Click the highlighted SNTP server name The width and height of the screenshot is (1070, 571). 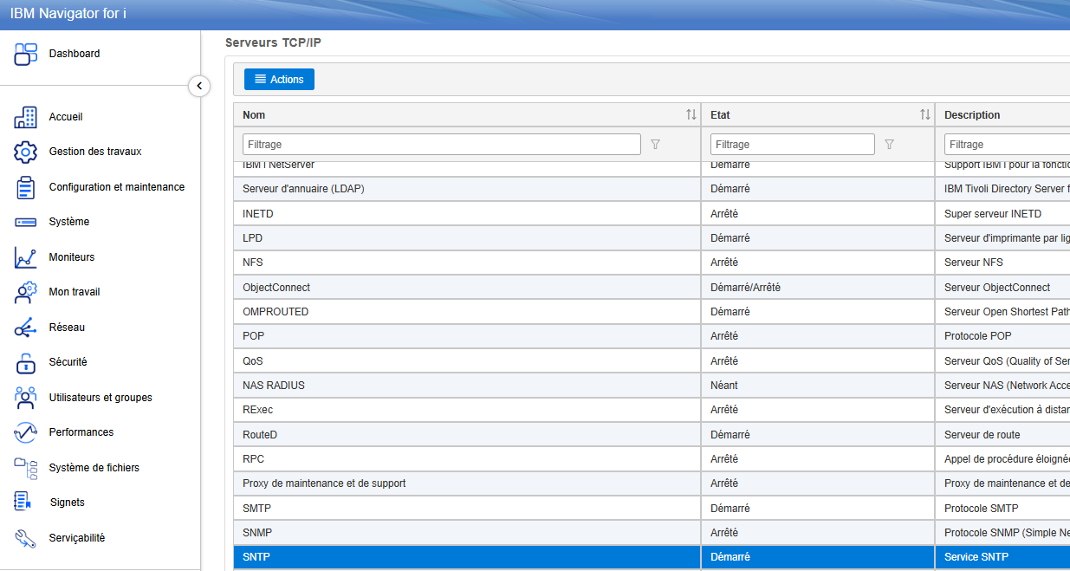(x=256, y=557)
